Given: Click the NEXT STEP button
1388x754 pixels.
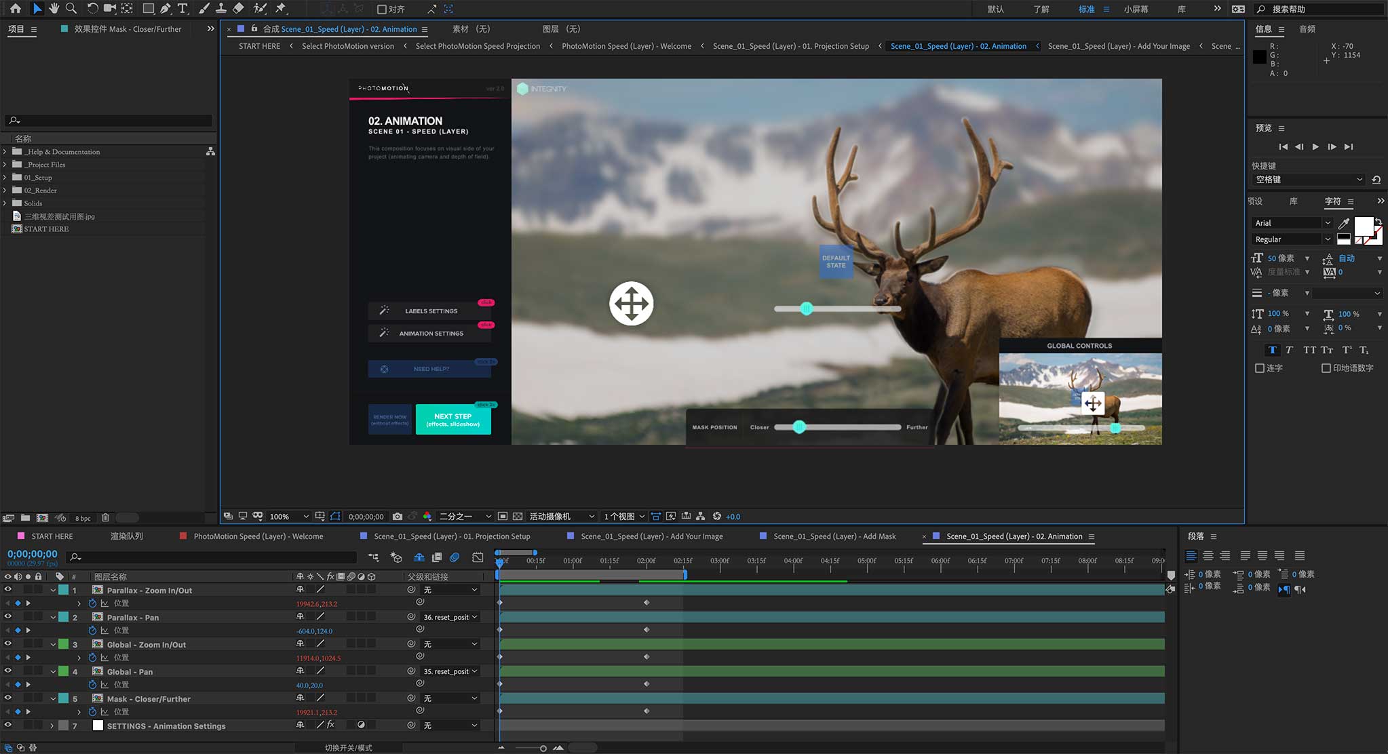Looking at the screenshot, I should (453, 419).
